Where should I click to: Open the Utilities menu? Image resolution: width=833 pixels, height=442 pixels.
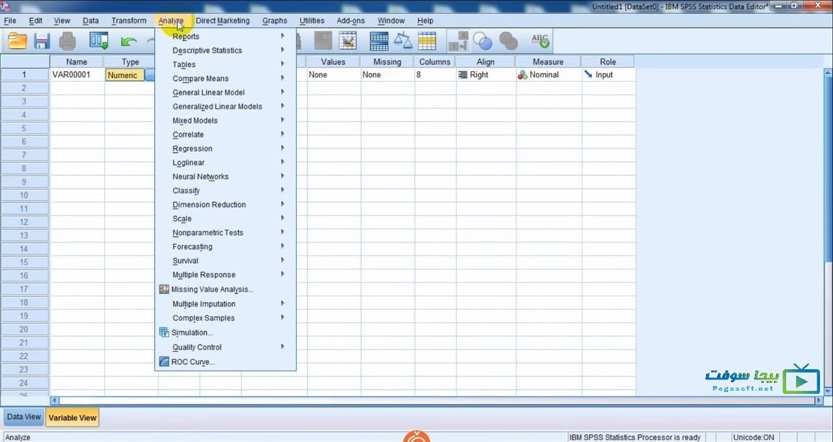(312, 21)
